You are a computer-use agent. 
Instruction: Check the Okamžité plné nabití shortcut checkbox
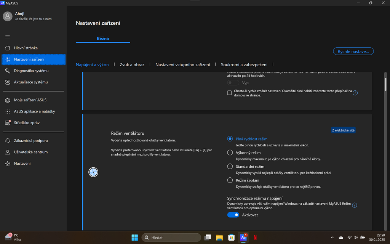[229, 92]
